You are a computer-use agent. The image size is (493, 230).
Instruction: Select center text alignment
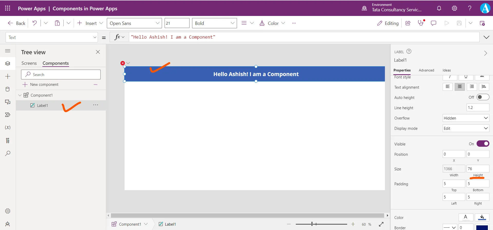coord(460,87)
